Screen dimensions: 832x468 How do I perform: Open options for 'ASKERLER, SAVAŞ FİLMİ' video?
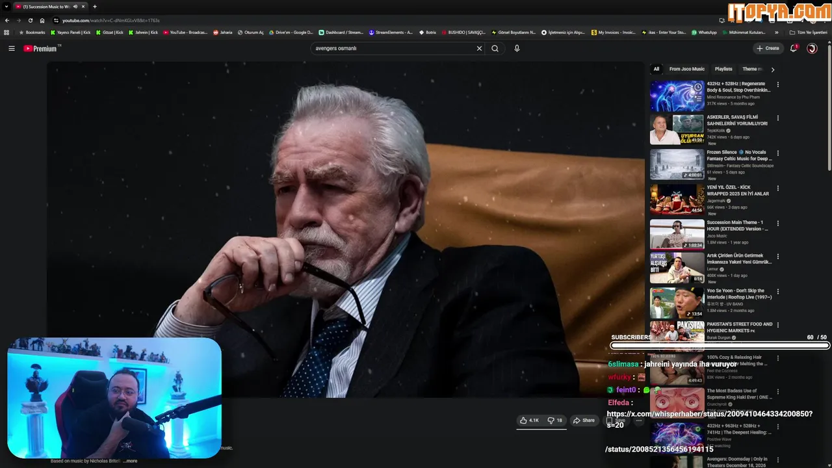pos(777,118)
